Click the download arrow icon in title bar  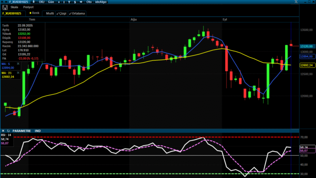pos(33,2)
